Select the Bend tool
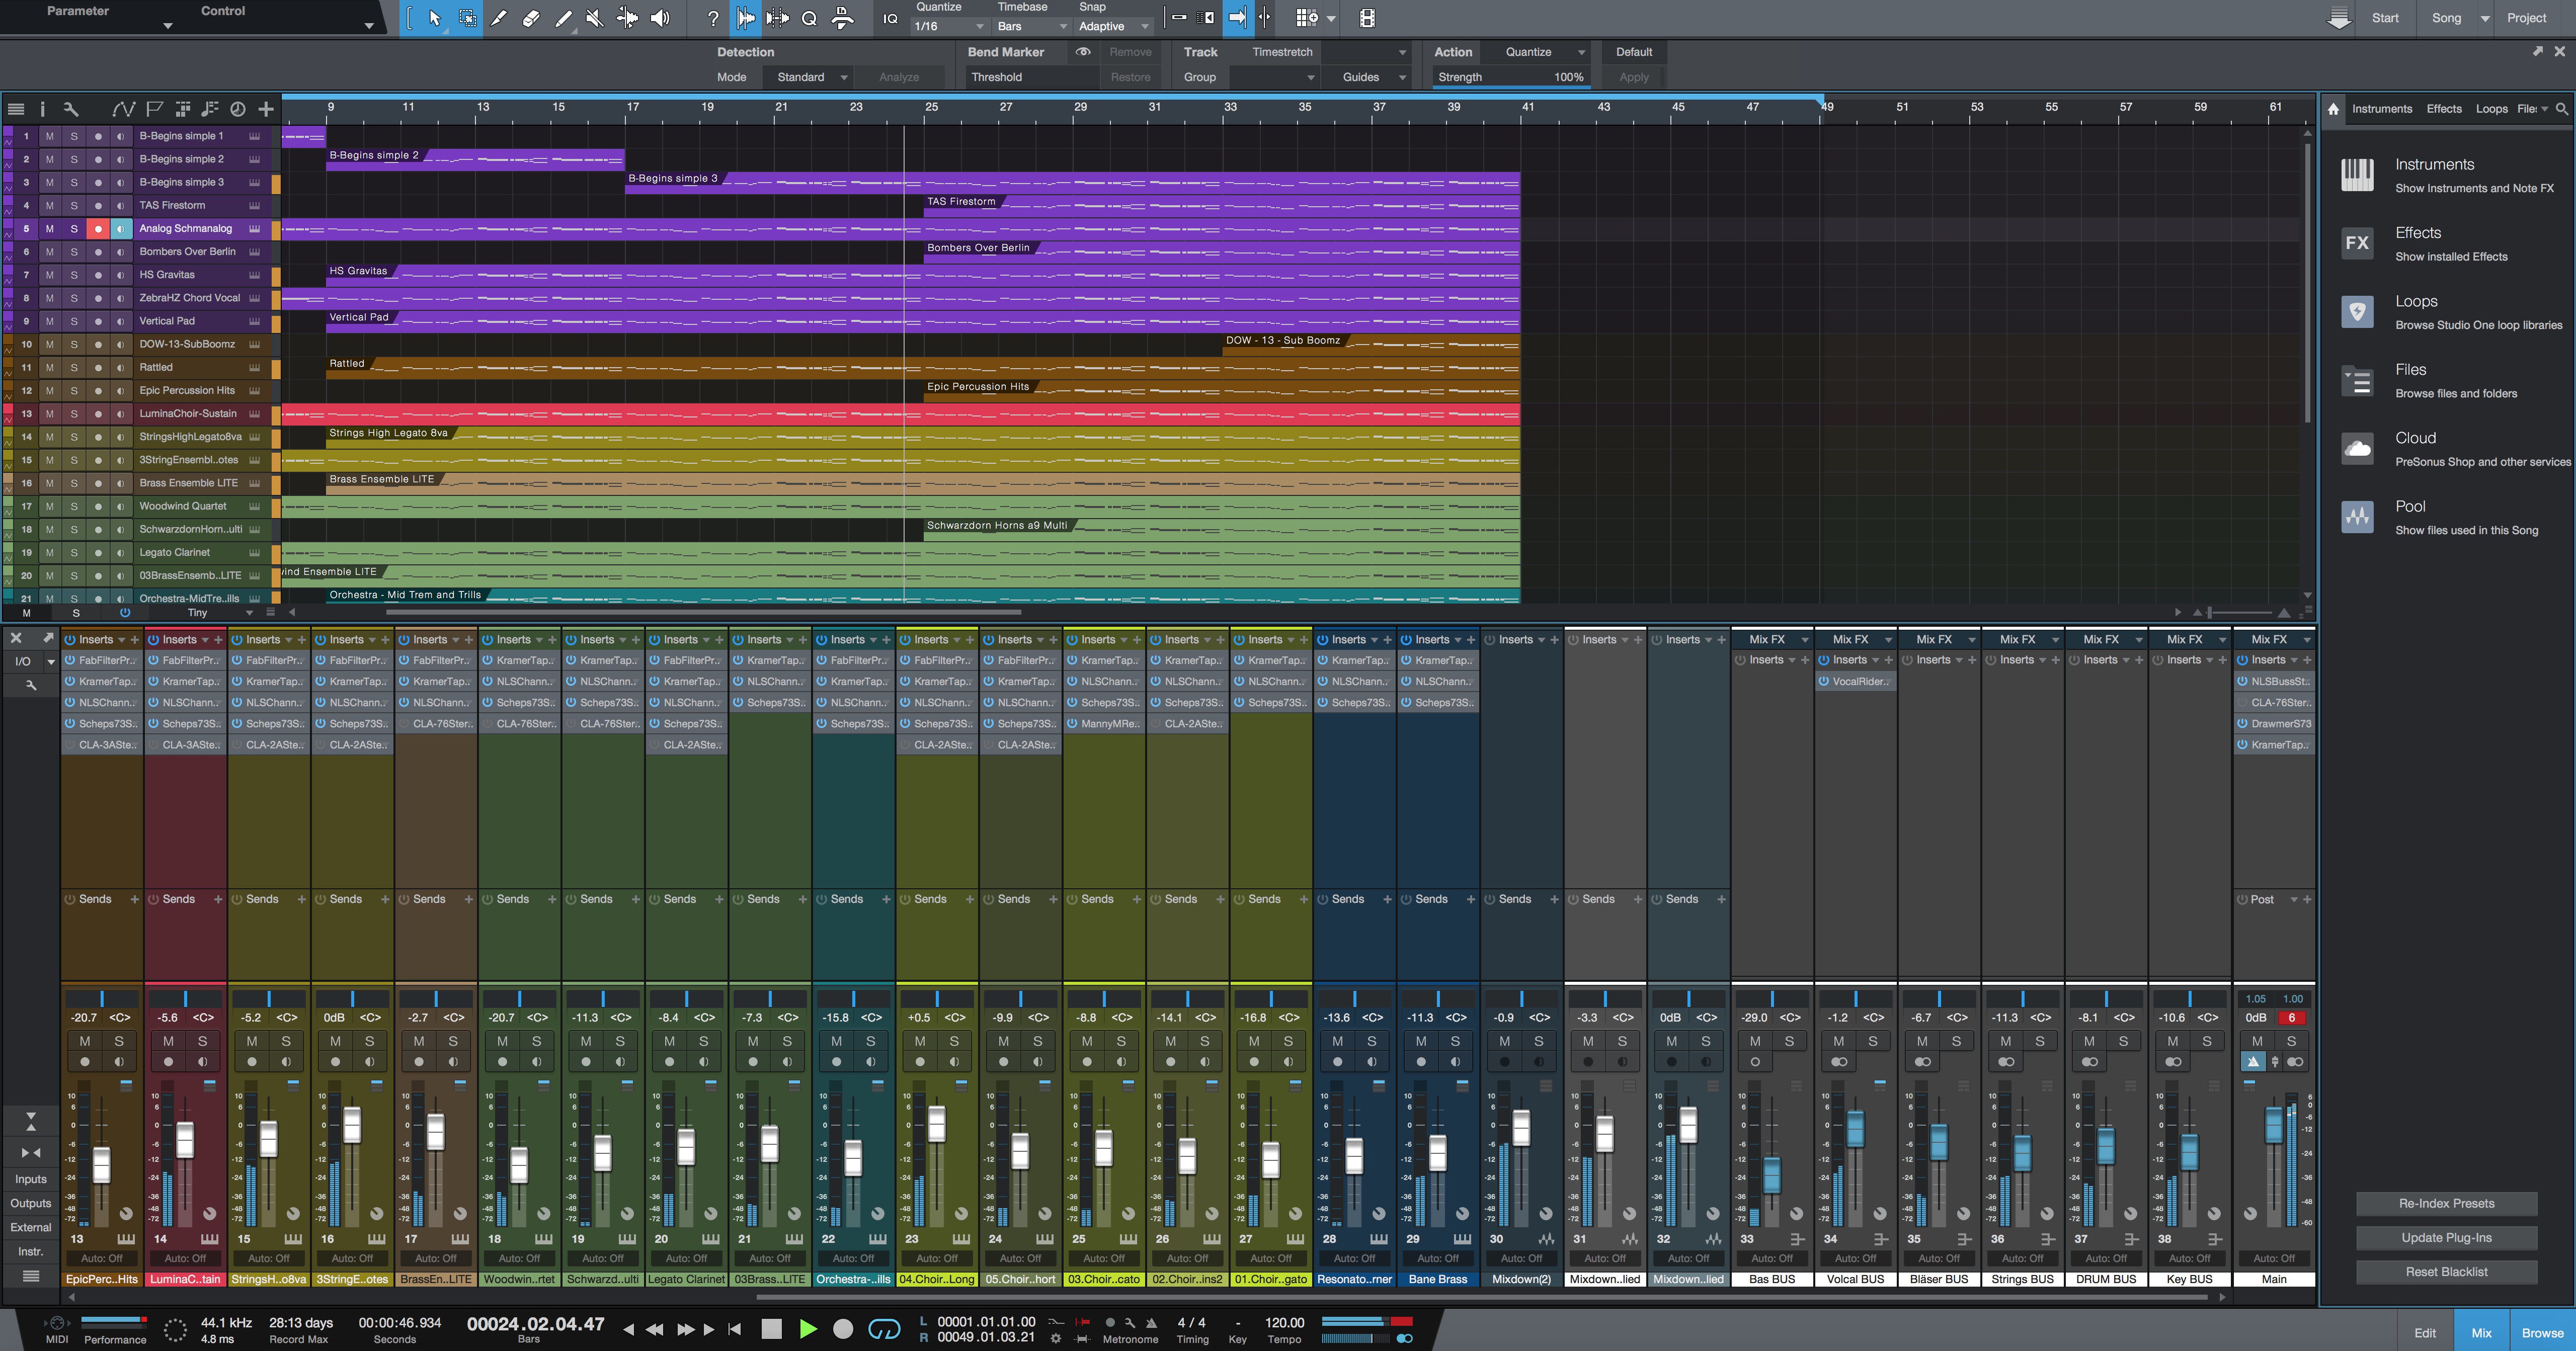The width and height of the screenshot is (2576, 1351). [627, 18]
